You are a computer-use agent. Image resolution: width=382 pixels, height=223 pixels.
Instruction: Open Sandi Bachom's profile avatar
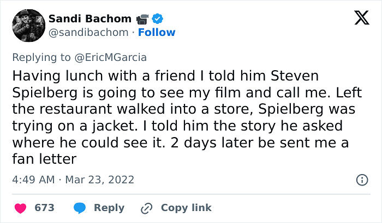(x=27, y=25)
